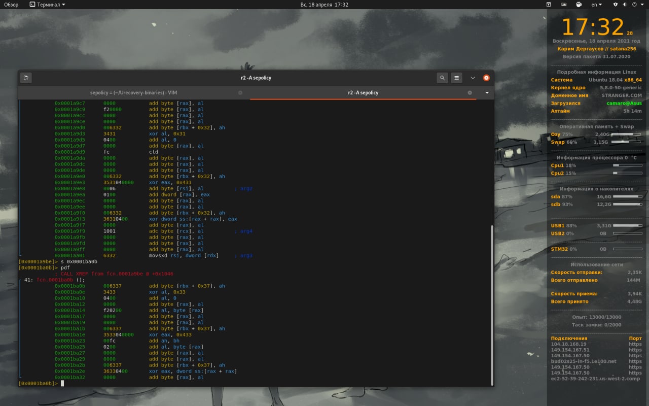Screen dimensions: 649x406
Task: Click the shield icon in the system tray
Action: 616,5
